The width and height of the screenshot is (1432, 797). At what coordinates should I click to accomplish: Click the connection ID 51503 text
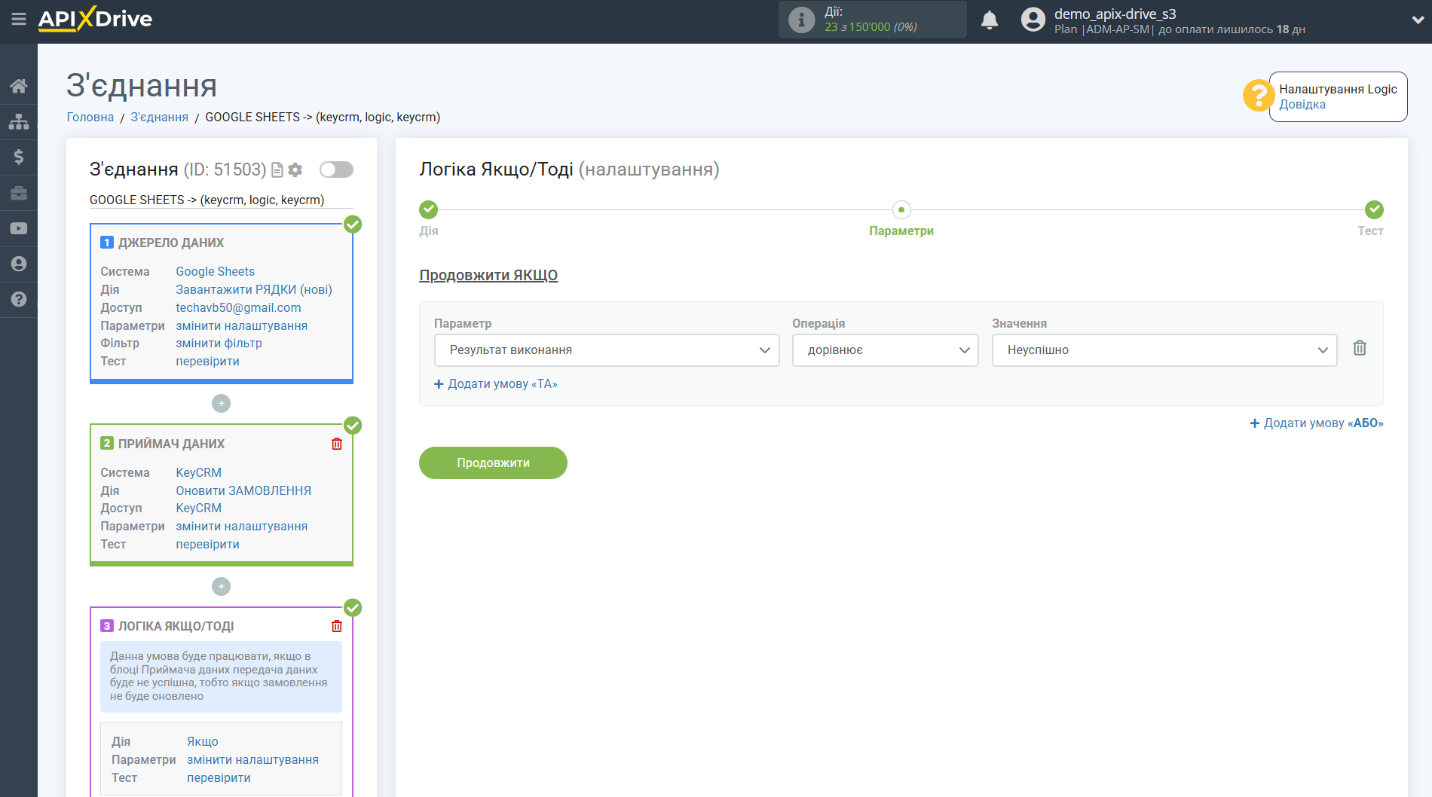pyautogui.click(x=225, y=170)
